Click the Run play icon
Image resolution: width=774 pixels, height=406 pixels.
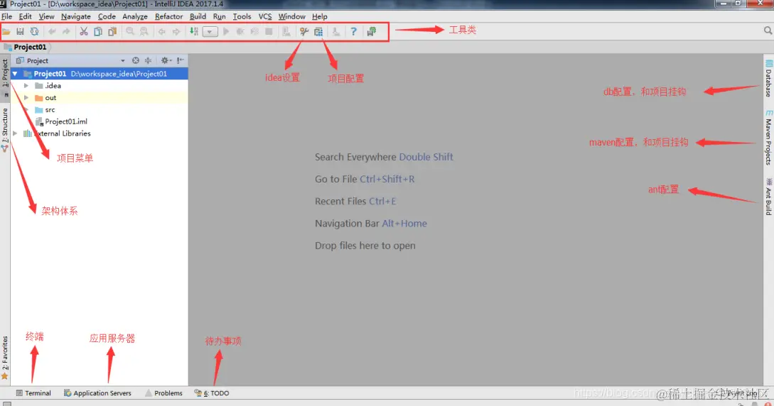(x=226, y=31)
